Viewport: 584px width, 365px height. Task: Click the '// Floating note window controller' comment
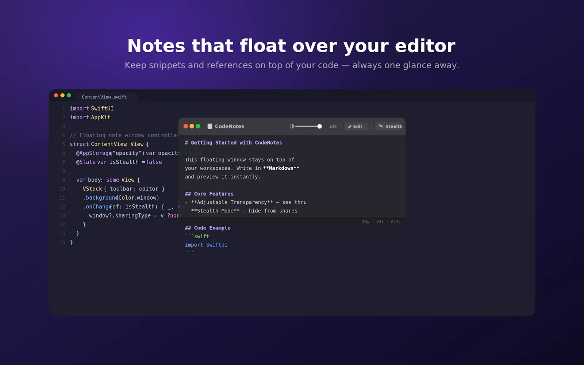pyautogui.click(x=124, y=135)
